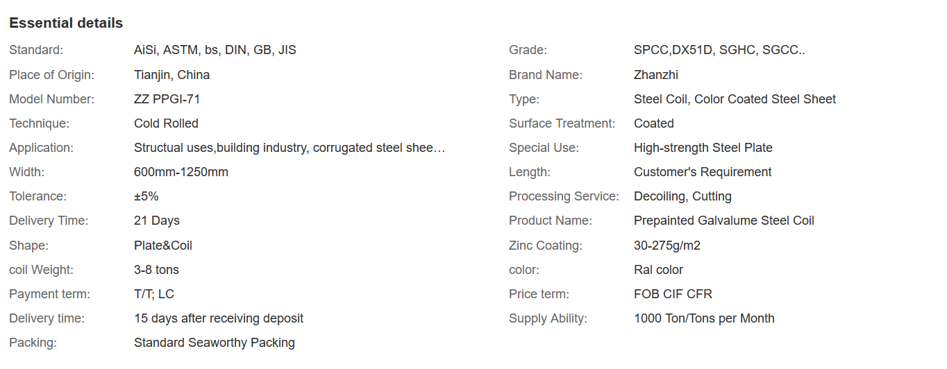This screenshot has height=369, width=947.
Task: Click the Cold Rolled technique value
Action: (x=166, y=123)
